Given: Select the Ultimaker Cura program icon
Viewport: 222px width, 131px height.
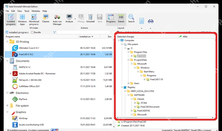Looking at the screenshot, I should point(15,48).
